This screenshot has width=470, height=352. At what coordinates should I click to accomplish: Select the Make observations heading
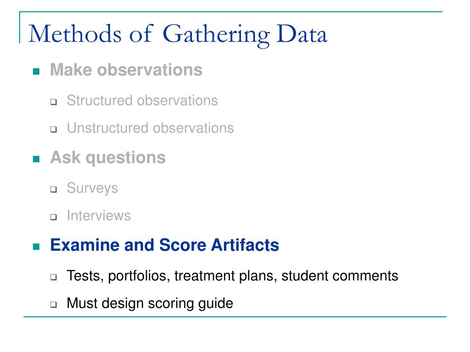(126, 70)
